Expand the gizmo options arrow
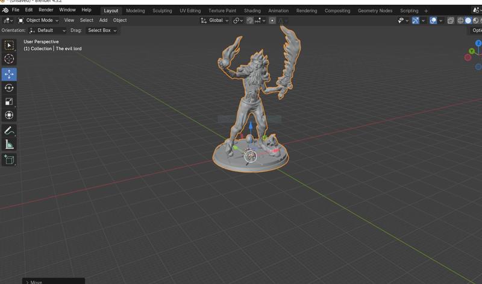Image resolution: width=482 pixels, height=284 pixels. click(423, 21)
